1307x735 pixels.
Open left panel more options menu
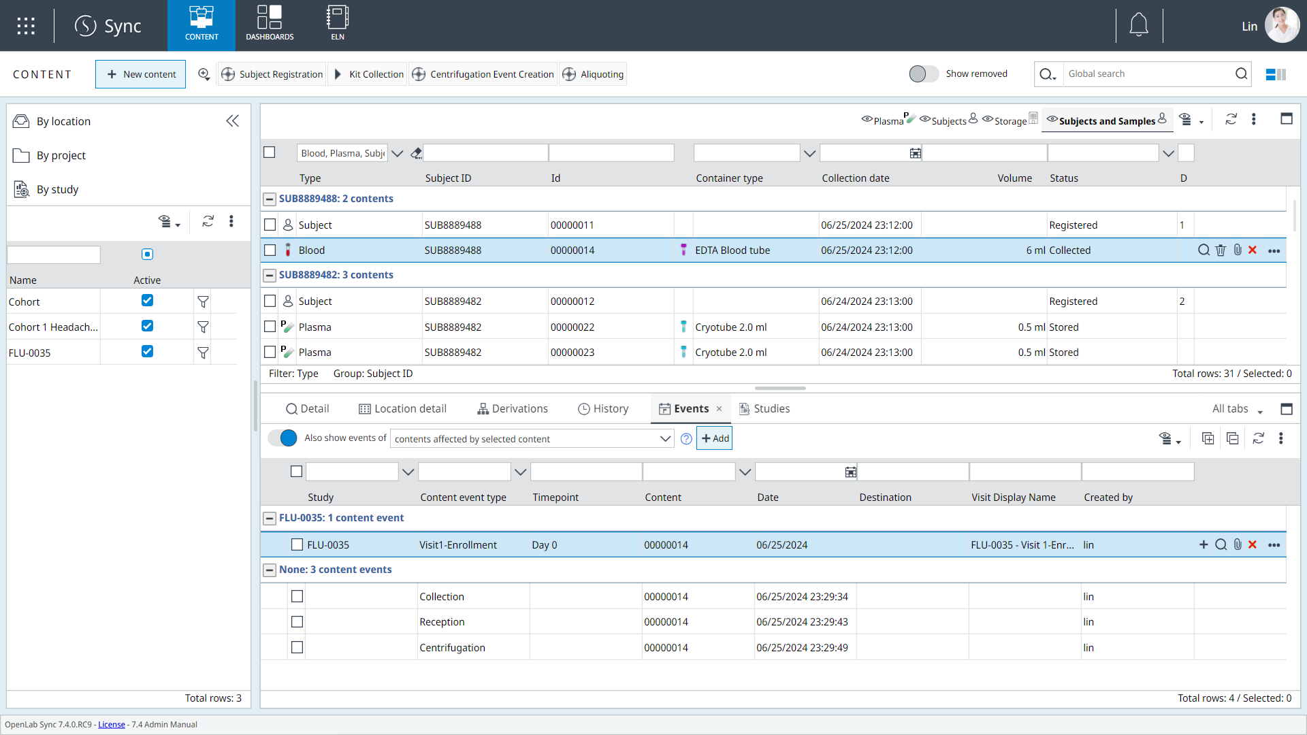pos(231,221)
